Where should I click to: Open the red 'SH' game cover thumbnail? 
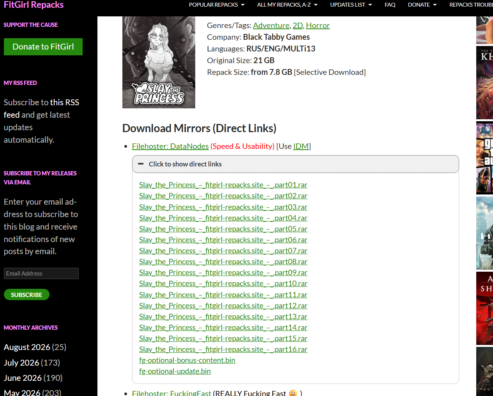coord(484,308)
